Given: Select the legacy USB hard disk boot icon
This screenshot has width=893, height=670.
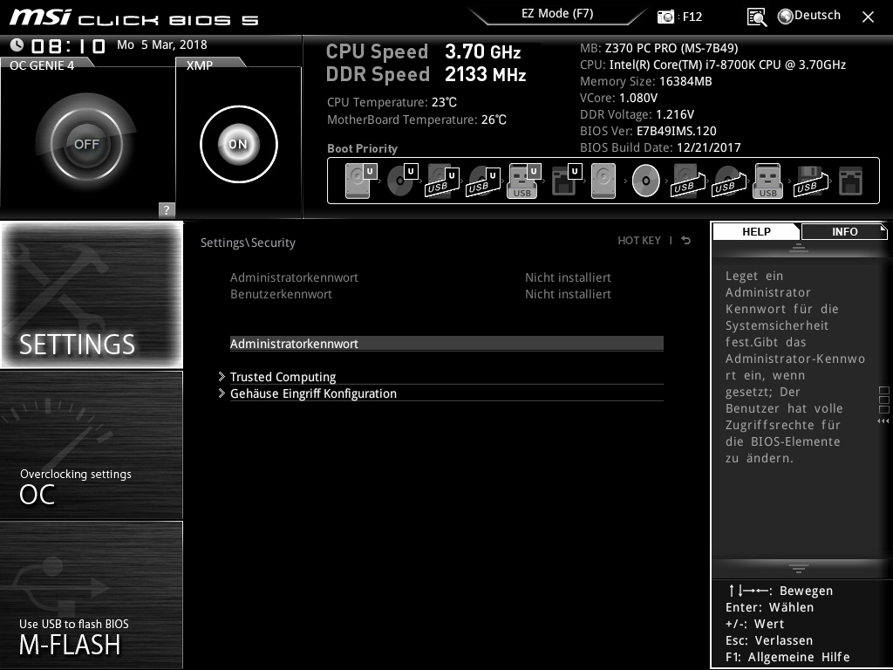Looking at the screenshot, I should click(x=688, y=181).
